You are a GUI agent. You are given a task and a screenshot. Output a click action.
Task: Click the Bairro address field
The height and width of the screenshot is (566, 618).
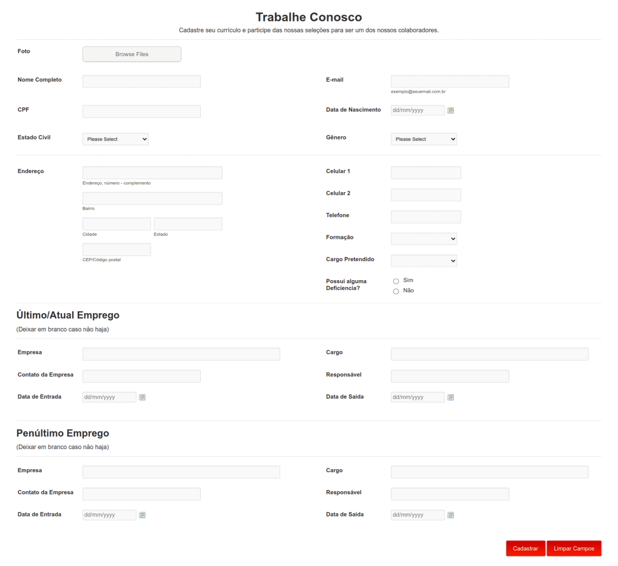(152, 198)
